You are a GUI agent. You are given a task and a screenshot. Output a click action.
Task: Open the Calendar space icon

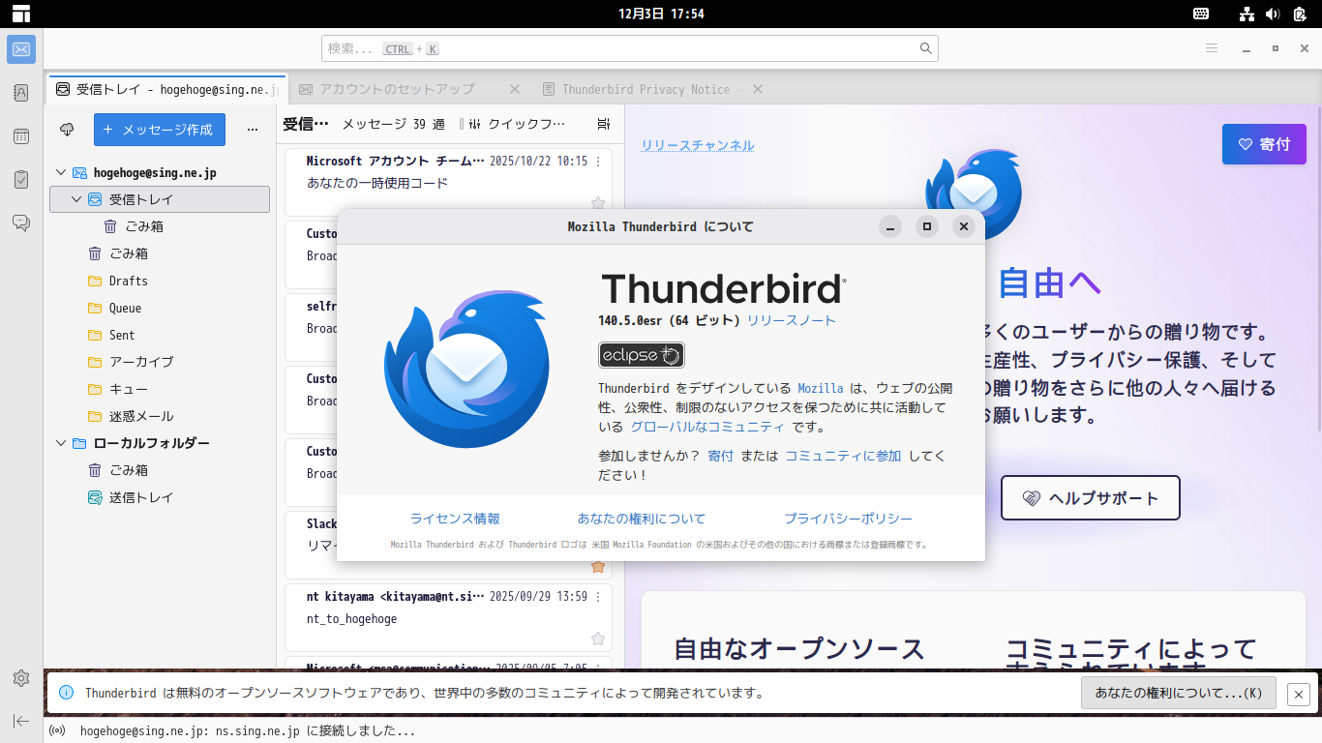[x=21, y=136]
